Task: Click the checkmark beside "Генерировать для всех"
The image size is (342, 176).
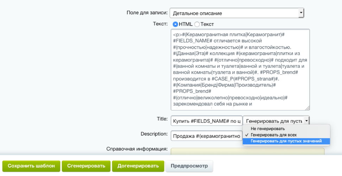Action: (247, 135)
